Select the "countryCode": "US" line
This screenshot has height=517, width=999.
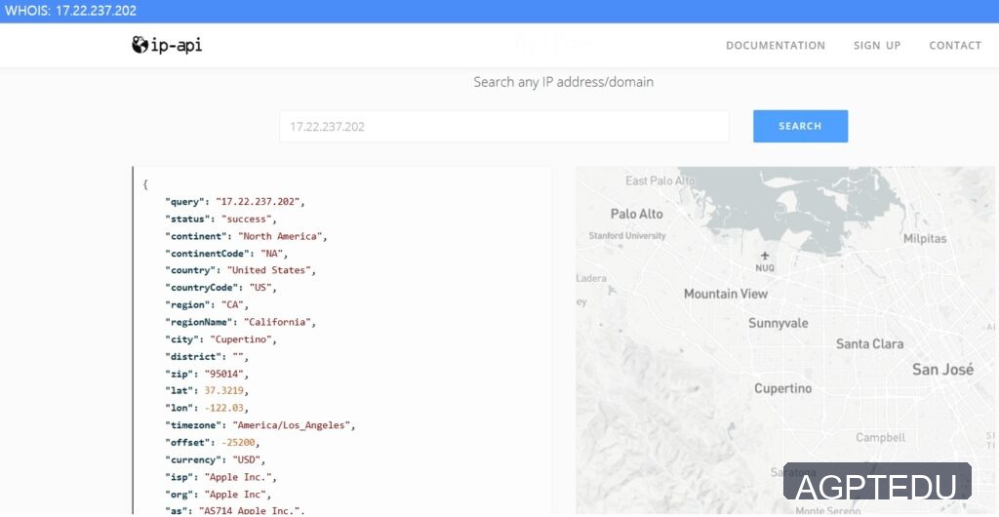tap(220, 288)
